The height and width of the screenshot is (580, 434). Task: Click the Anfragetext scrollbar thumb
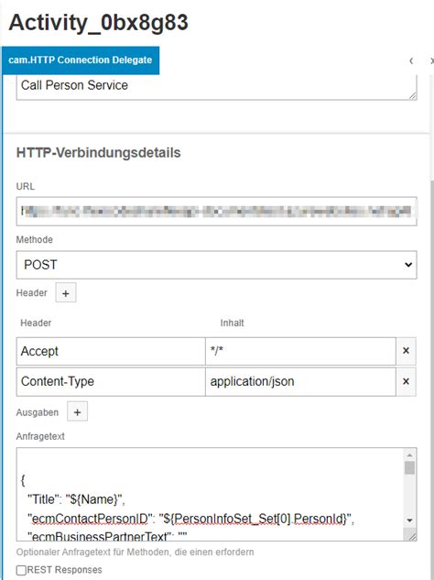[x=409, y=467]
